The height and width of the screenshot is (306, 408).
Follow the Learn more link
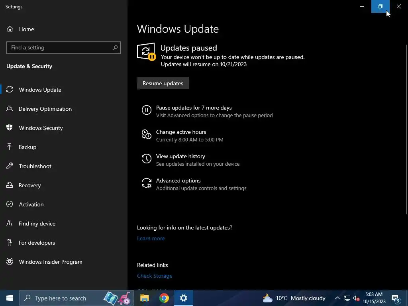coord(151,238)
